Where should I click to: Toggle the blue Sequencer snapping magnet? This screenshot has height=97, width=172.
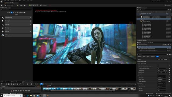[41, 84]
